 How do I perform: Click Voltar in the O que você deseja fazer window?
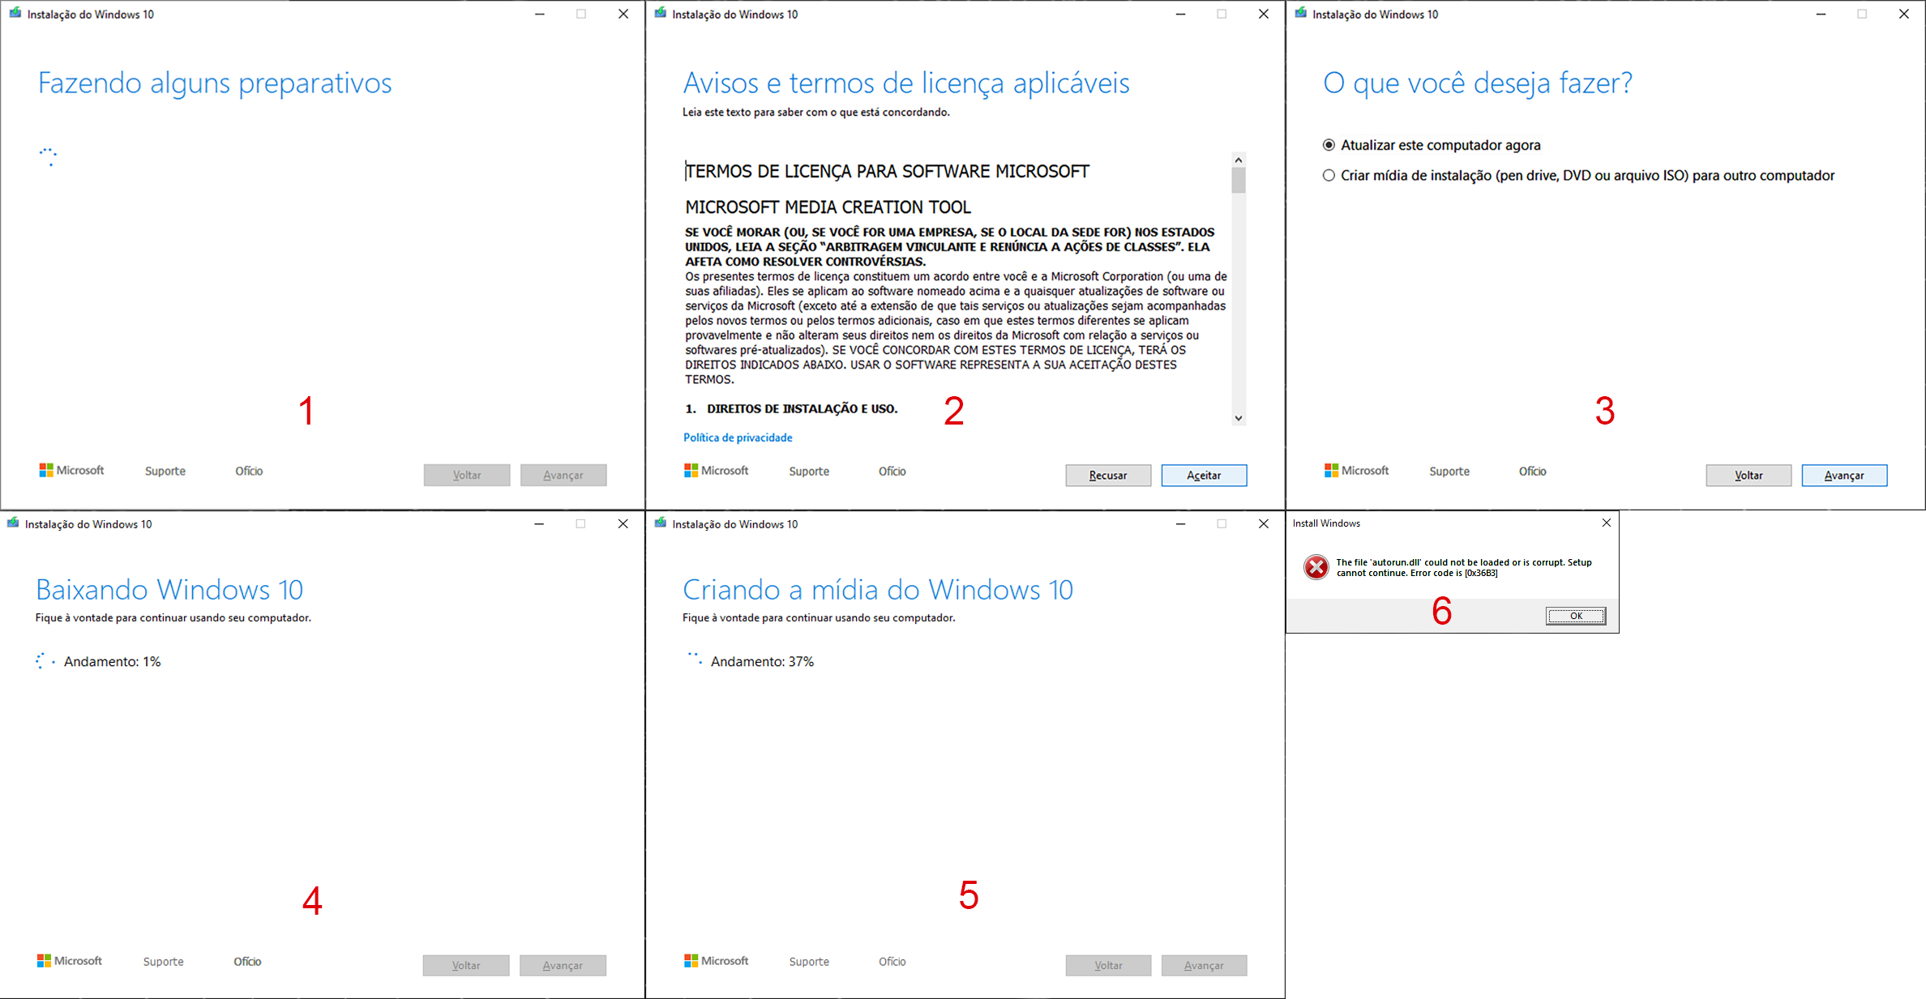pos(1748,476)
